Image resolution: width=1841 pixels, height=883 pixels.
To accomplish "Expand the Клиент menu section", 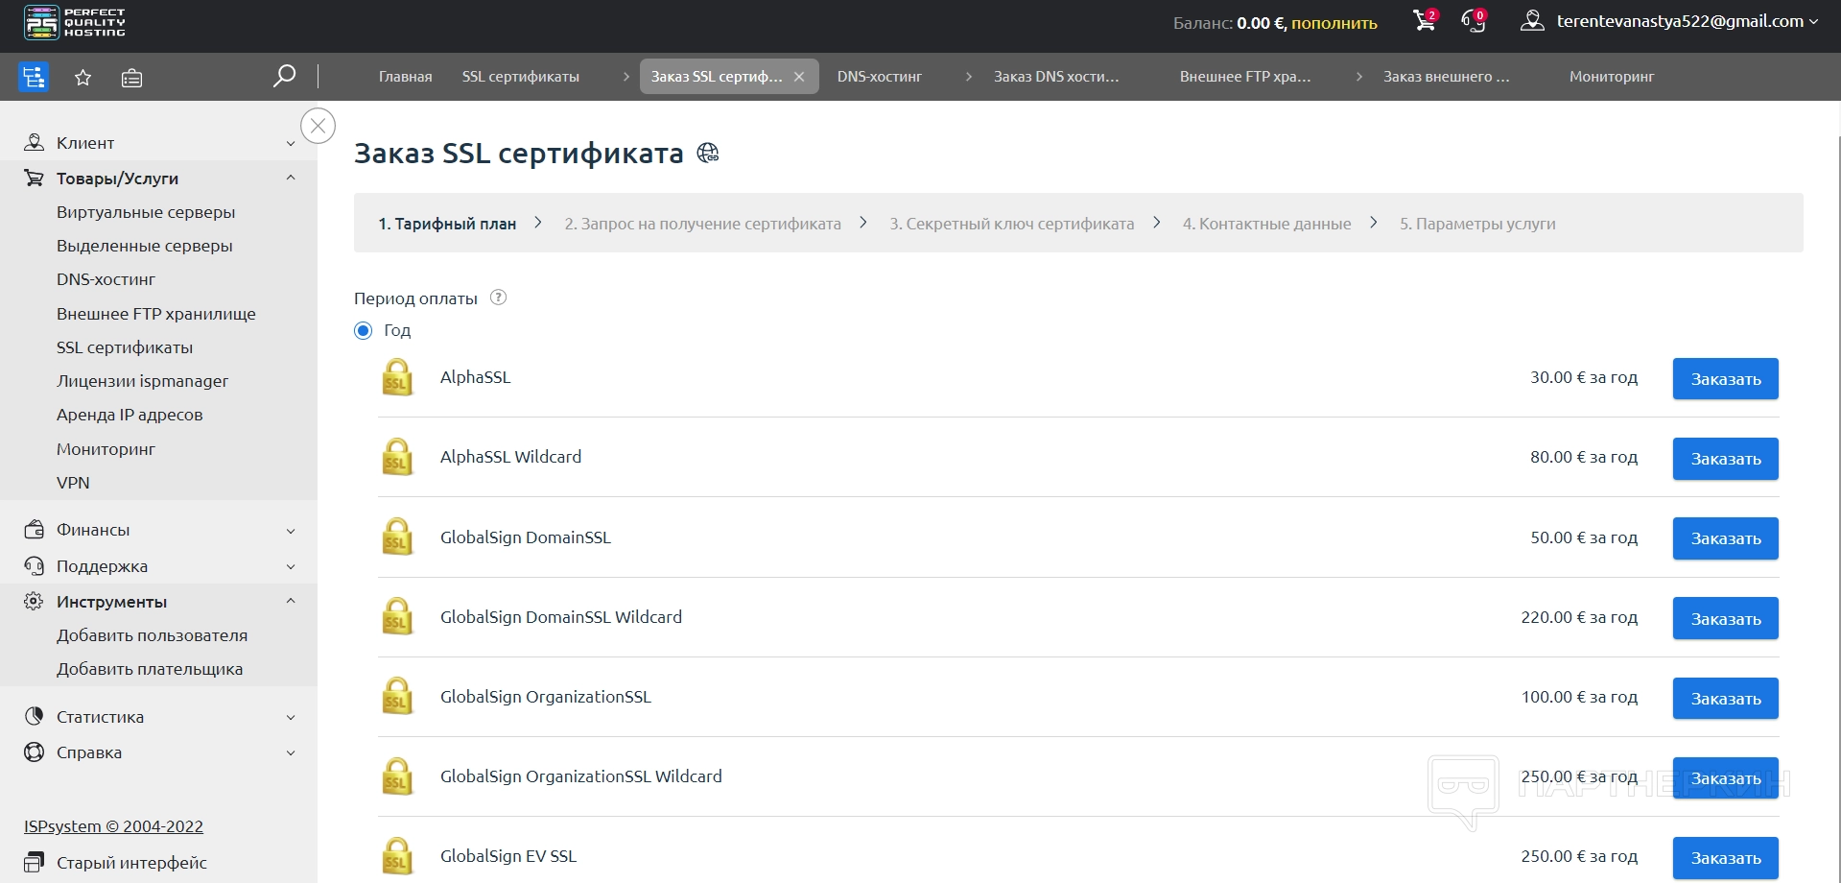I will (x=291, y=143).
